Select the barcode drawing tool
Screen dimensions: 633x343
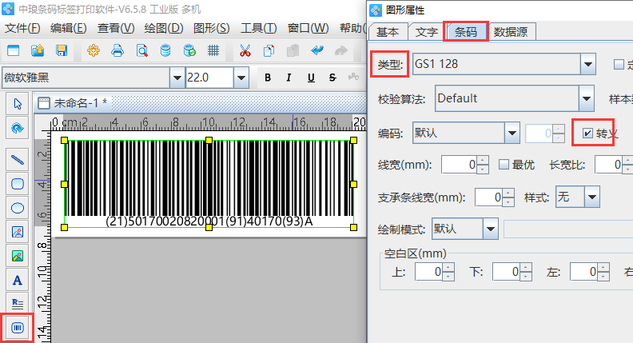click(18, 328)
